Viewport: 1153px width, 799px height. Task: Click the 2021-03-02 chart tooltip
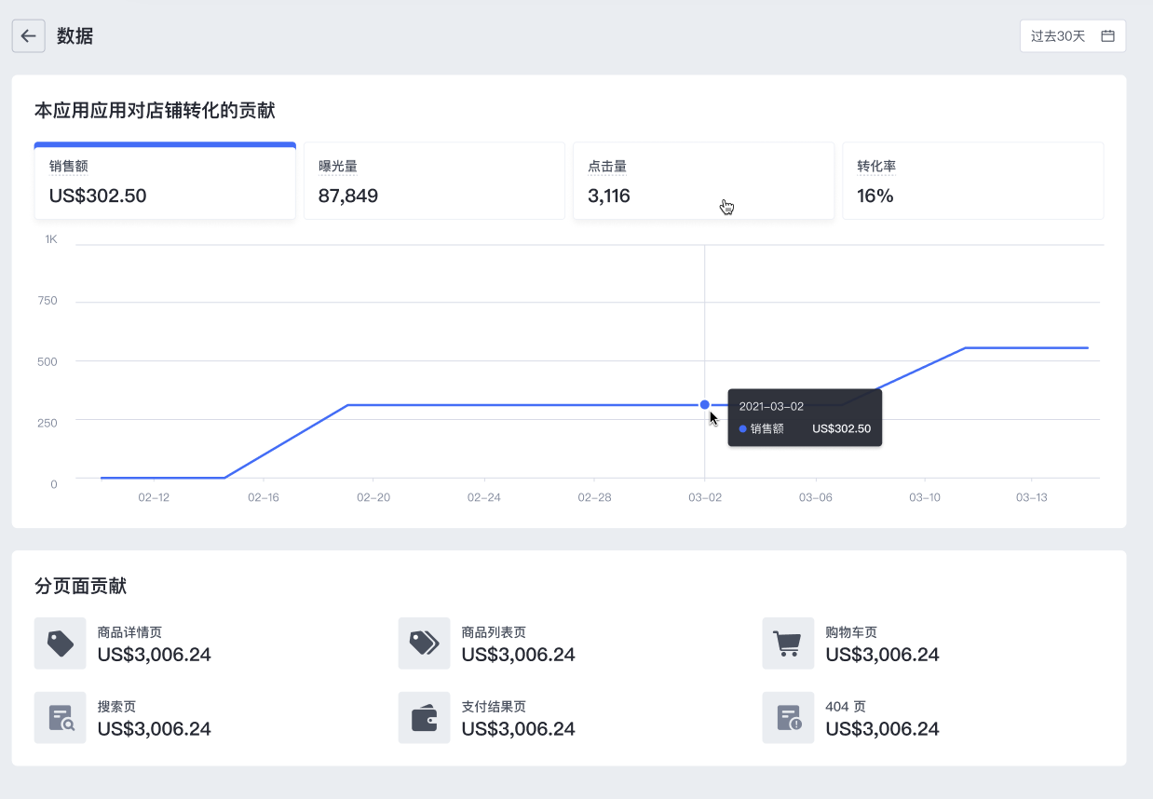click(x=805, y=417)
